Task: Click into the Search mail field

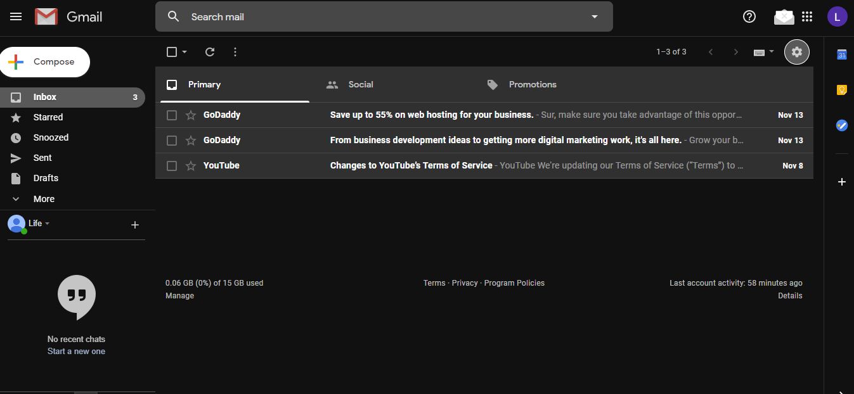Action: (380, 17)
